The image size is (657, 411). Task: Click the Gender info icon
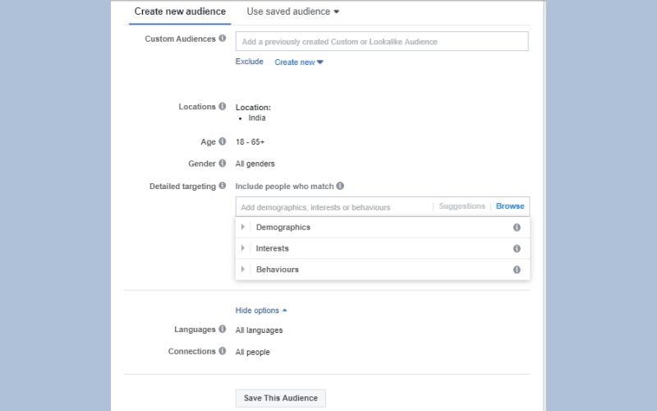pos(223,164)
